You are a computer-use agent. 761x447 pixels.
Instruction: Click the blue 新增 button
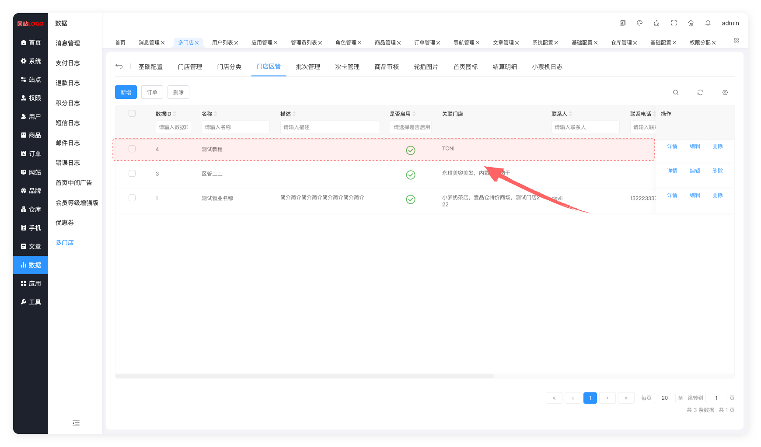tap(126, 92)
